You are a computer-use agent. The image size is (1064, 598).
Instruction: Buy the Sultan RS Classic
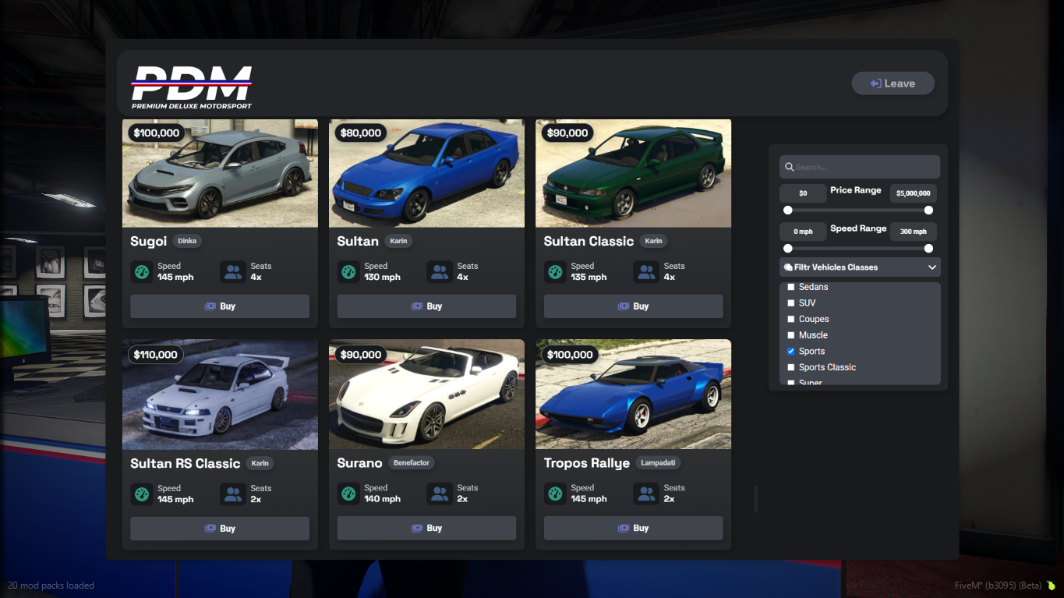[220, 529]
